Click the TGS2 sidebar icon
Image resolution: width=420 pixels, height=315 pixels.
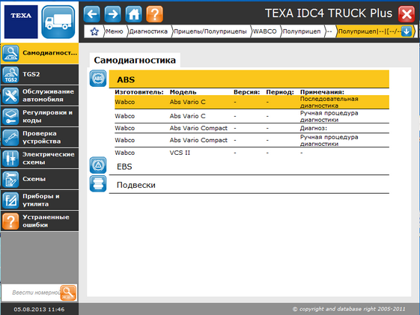click(10, 75)
